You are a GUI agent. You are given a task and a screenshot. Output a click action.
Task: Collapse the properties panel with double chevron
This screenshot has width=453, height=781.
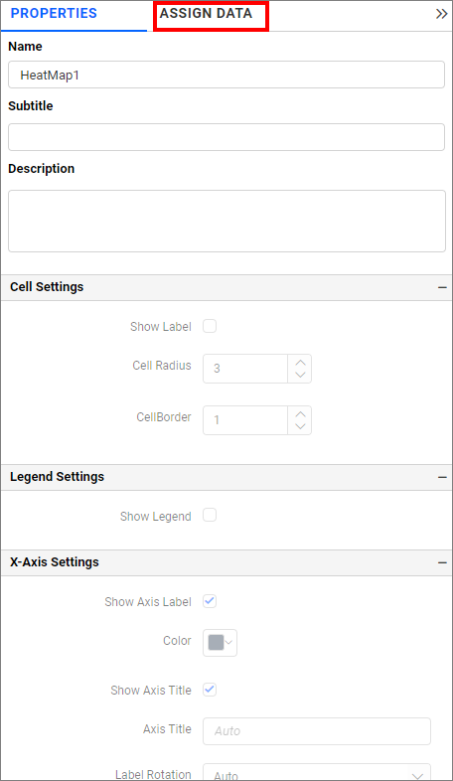[441, 14]
